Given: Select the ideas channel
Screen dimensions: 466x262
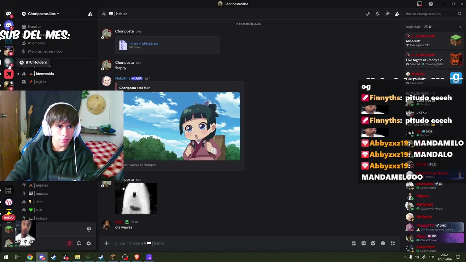Looking at the screenshot, I should coord(39,202).
